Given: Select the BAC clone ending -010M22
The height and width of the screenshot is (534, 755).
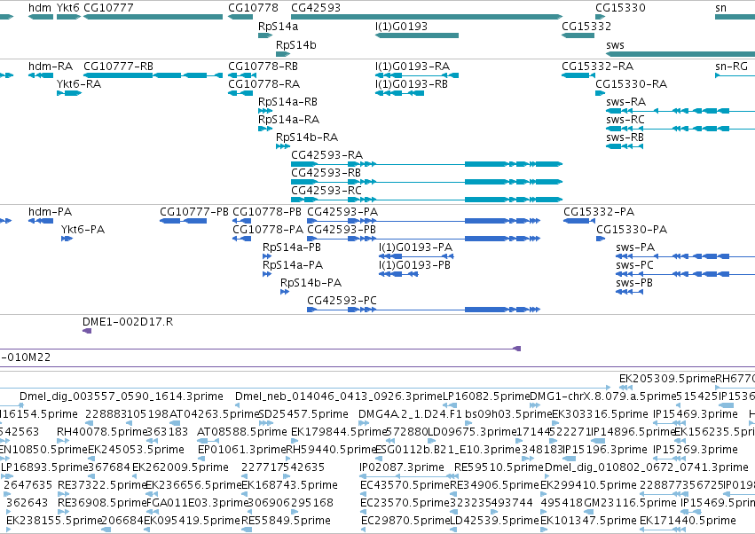Looking at the screenshot, I should [25, 357].
